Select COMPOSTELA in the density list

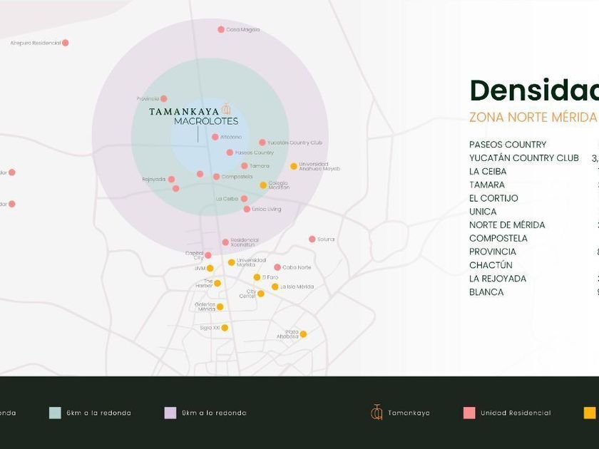click(498, 238)
